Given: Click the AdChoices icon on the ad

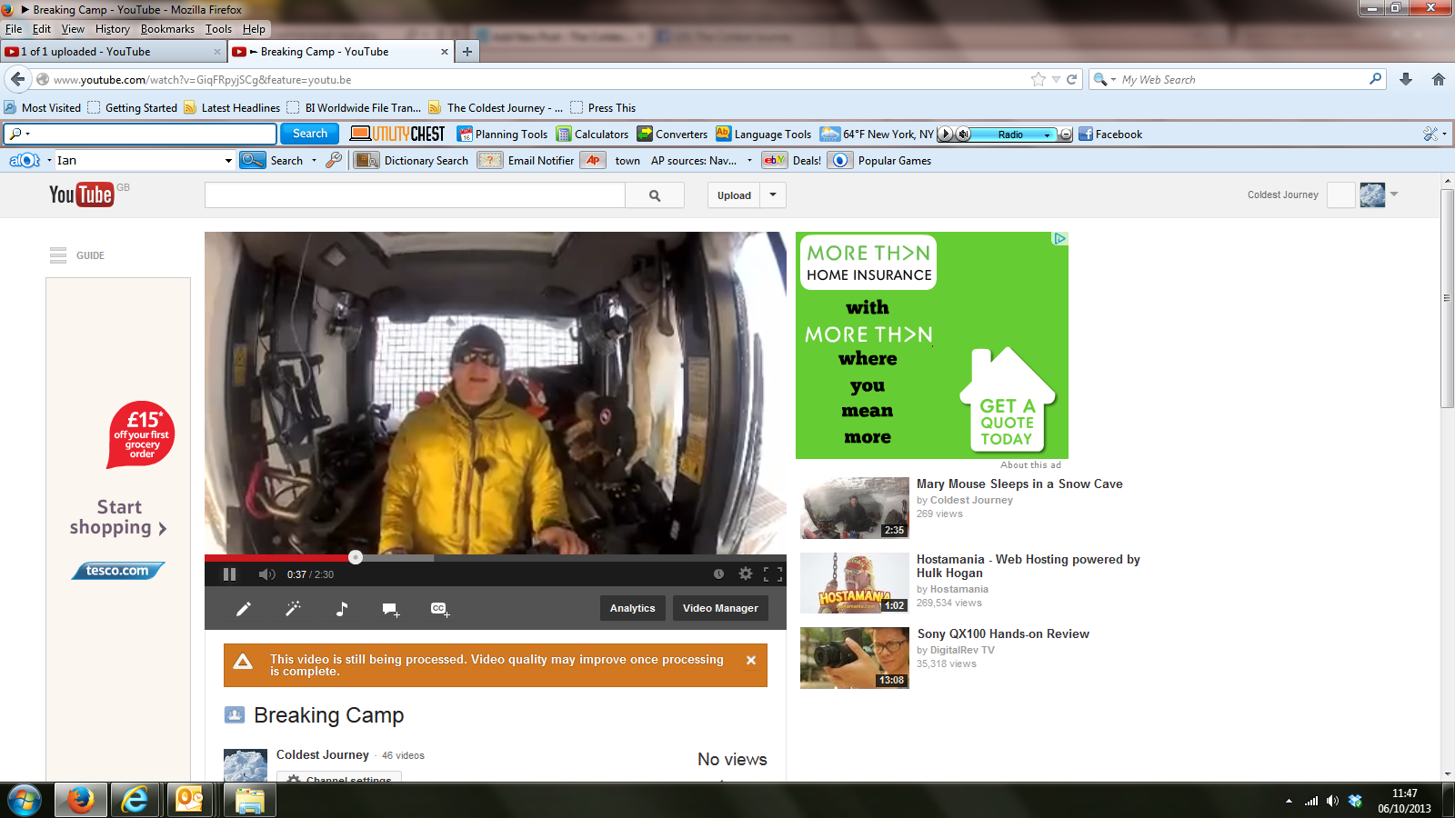Looking at the screenshot, I should [1060, 238].
